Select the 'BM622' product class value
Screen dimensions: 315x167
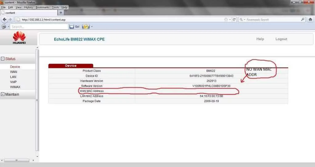coord(211,70)
